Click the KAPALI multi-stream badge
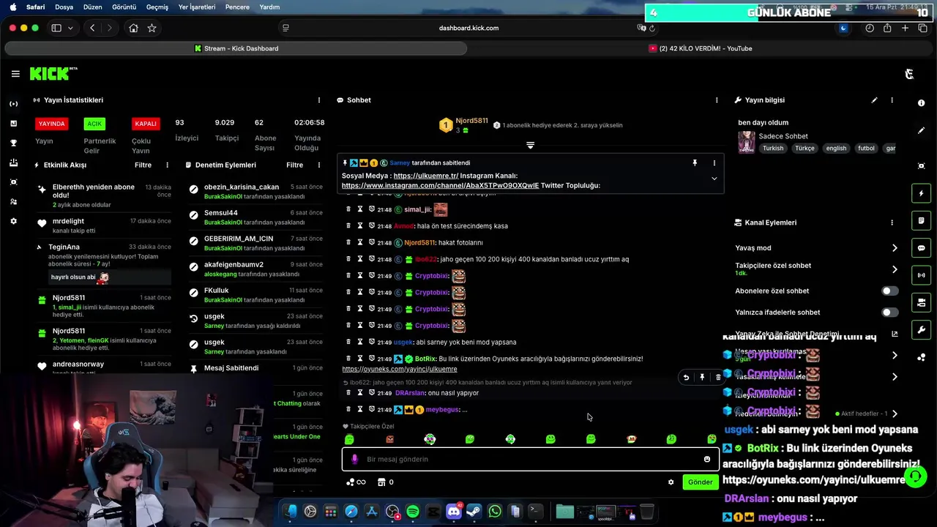The height and width of the screenshot is (527, 937). (x=146, y=124)
